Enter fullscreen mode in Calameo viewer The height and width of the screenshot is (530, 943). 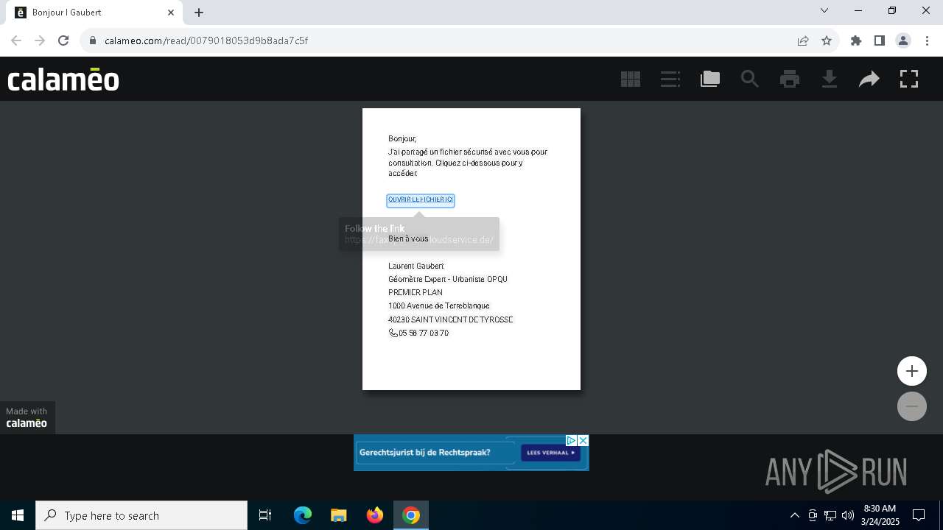click(x=909, y=79)
